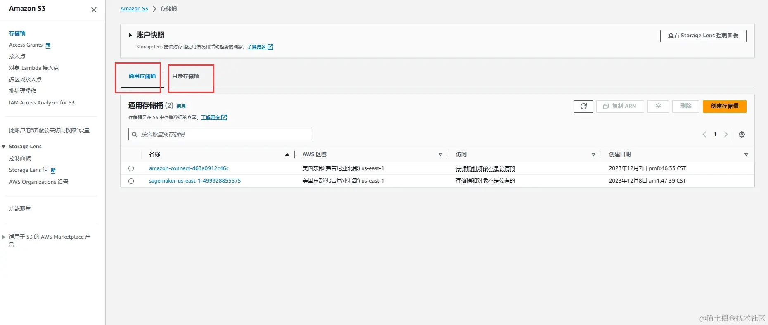
Task: Select amazon-connect-d63a0912c46c radio button
Action: point(131,168)
